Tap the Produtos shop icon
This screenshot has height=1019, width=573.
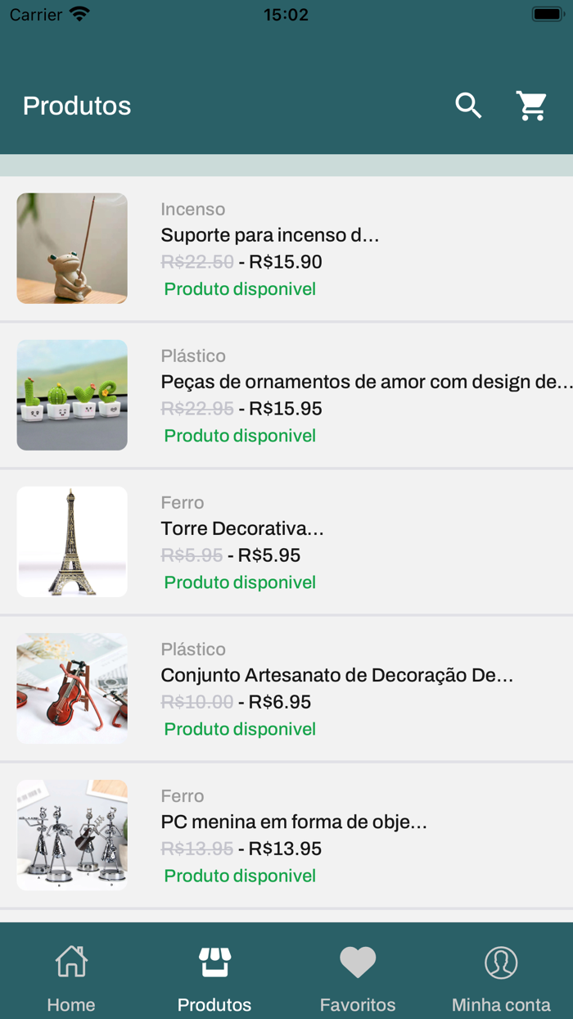(214, 962)
